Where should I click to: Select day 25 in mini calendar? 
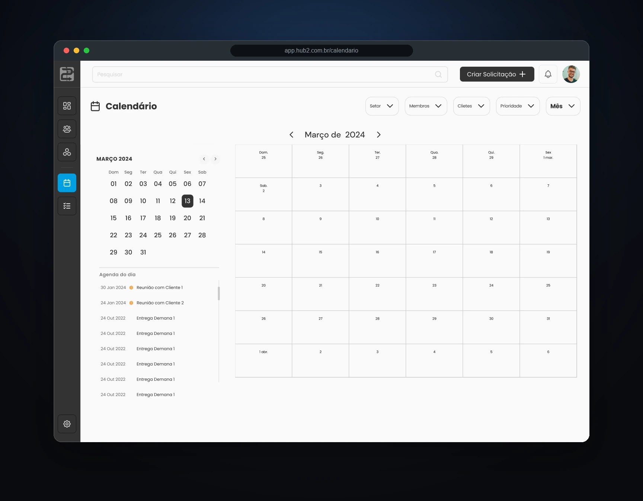pyautogui.click(x=158, y=235)
